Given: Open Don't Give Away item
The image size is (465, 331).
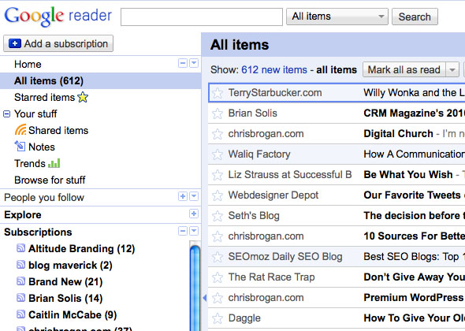Looking at the screenshot, I should click(414, 277).
